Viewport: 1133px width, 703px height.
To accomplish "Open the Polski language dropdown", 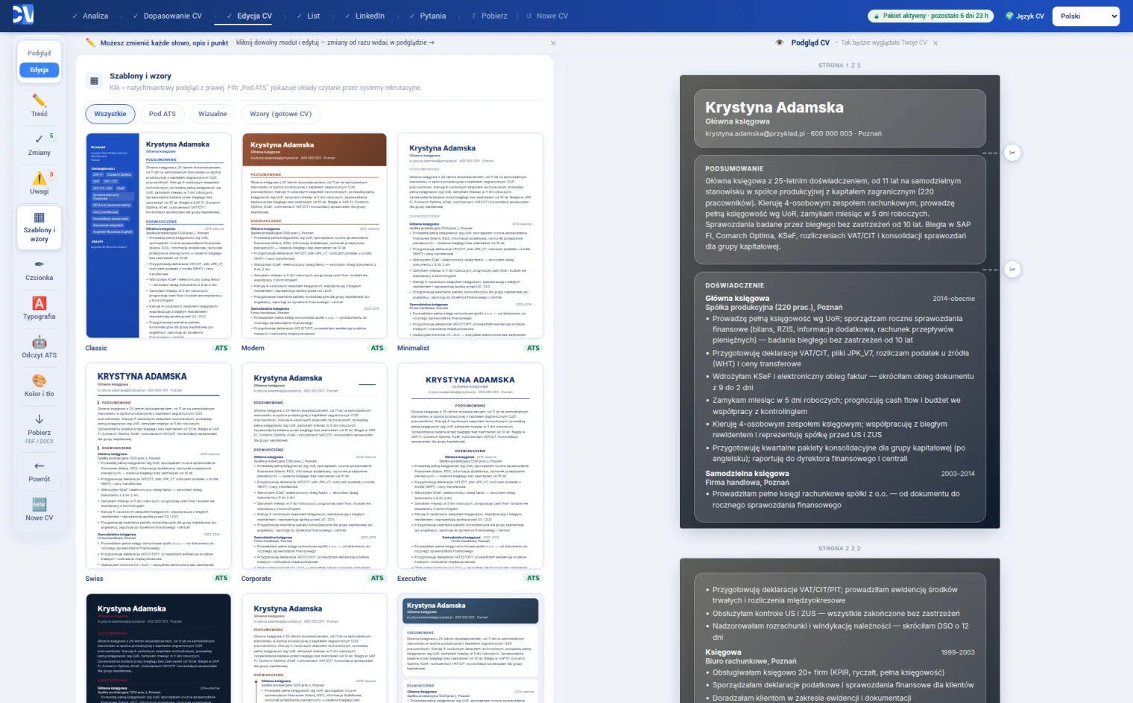I will pyautogui.click(x=1086, y=16).
